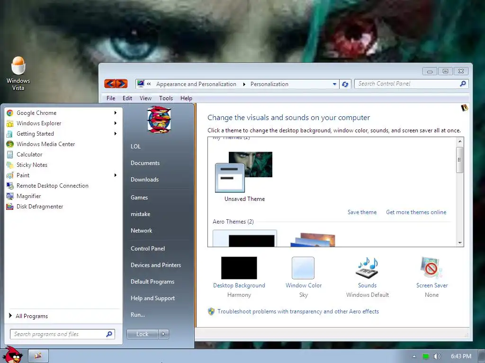Expand Getting Started submenu arrow
485x363 pixels.
tap(116, 134)
